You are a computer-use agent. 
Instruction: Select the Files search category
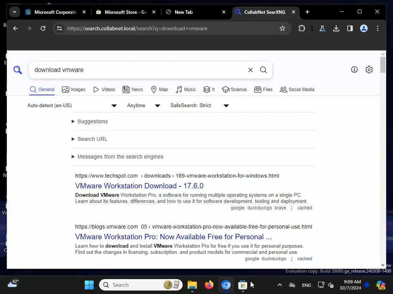(263, 90)
